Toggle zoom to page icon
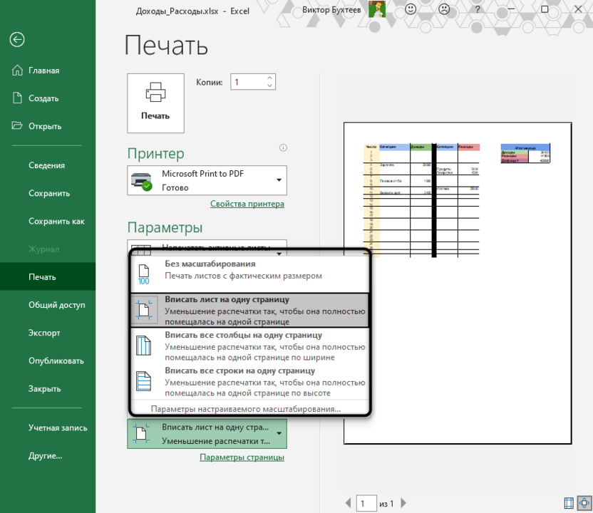This screenshot has height=513, width=593. [x=584, y=503]
